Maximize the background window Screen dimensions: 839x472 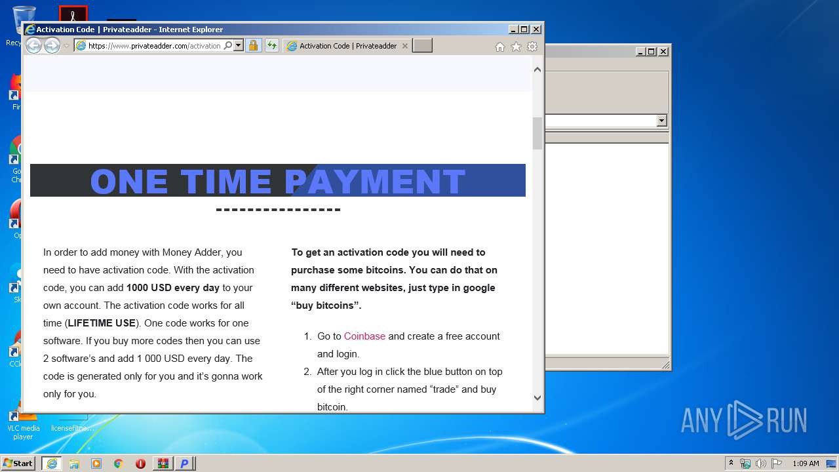651,51
